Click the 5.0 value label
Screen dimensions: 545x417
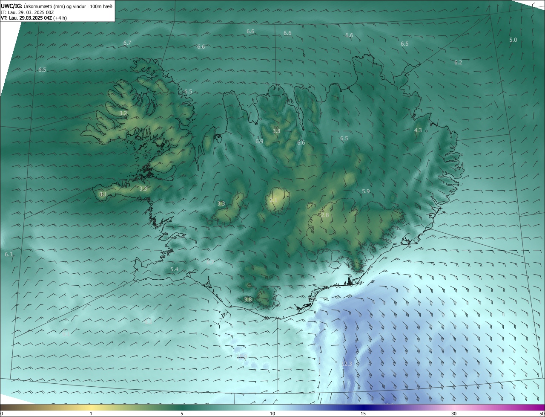[513, 40]
